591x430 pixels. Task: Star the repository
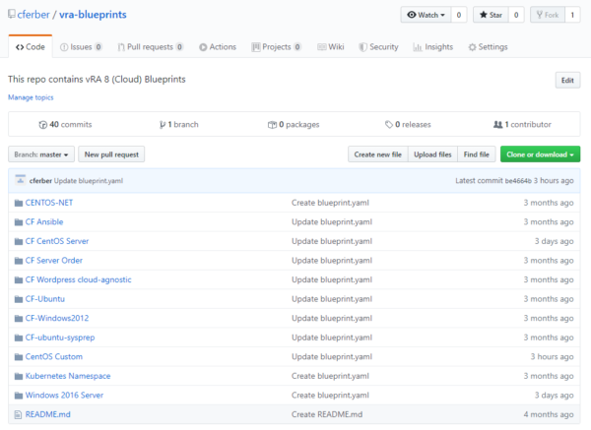[491, 15]
